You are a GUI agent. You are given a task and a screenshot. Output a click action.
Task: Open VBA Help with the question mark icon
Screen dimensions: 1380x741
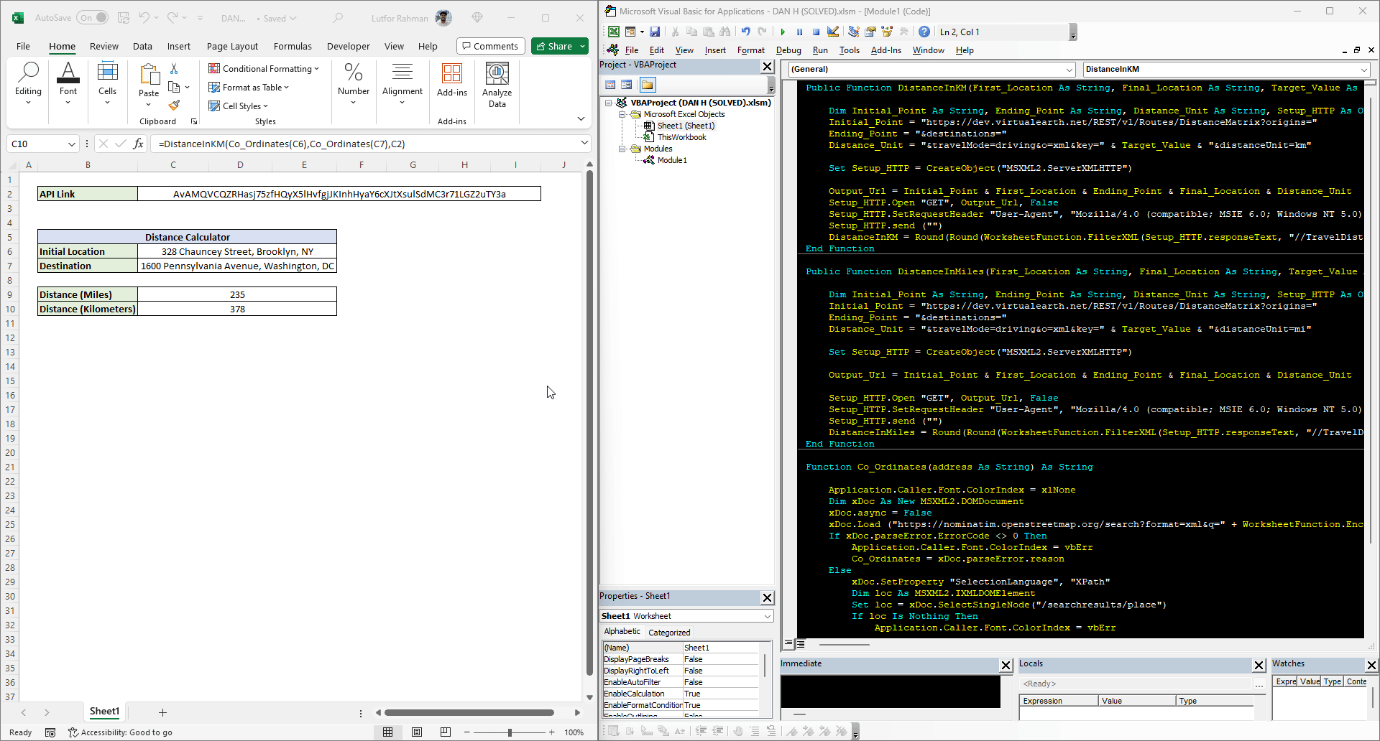[924, 32]
